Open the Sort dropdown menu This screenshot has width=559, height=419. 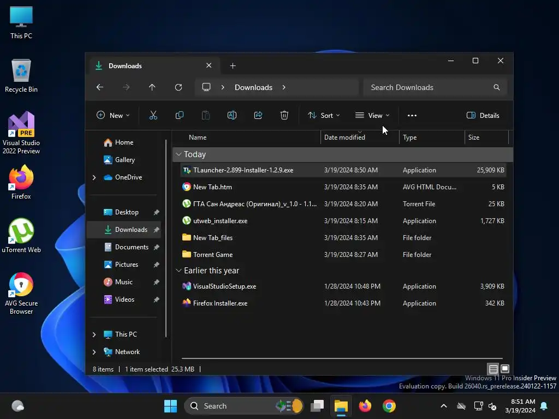tap(324, 116)
